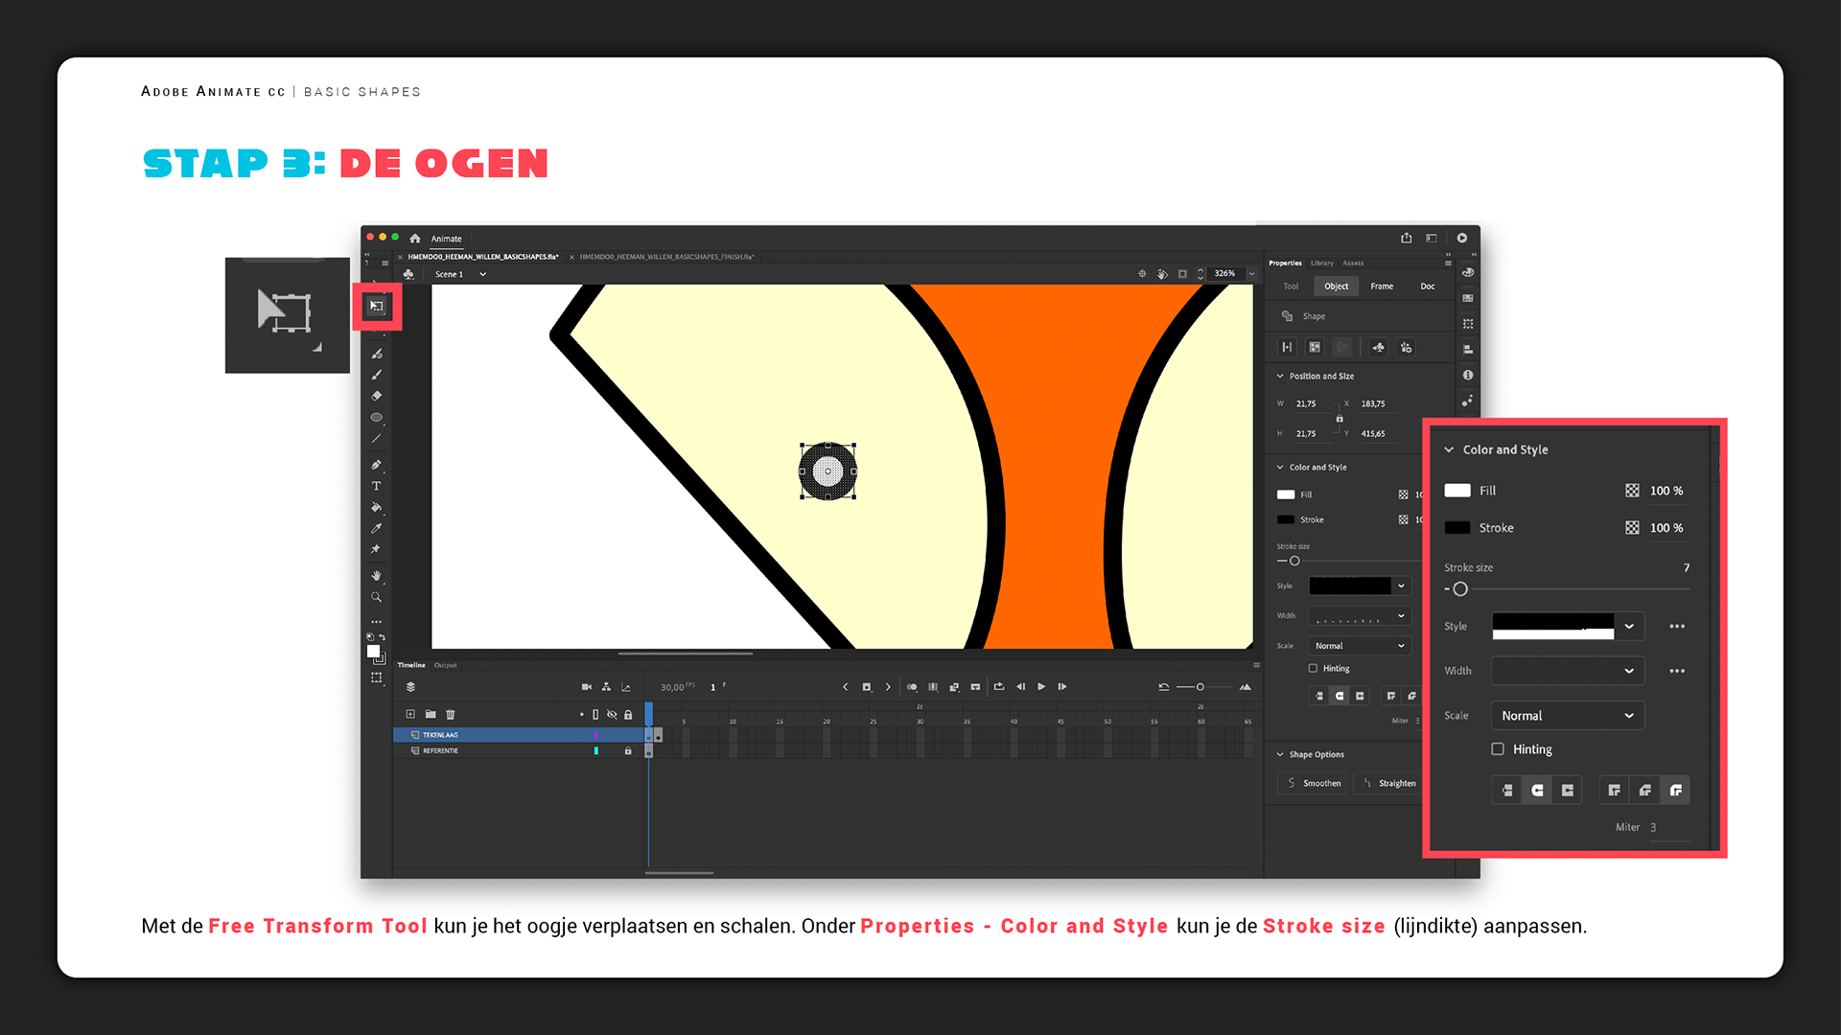1841x1035 pixels.
Task: Select the Free Transform tool
Action: tap(377, 307)
